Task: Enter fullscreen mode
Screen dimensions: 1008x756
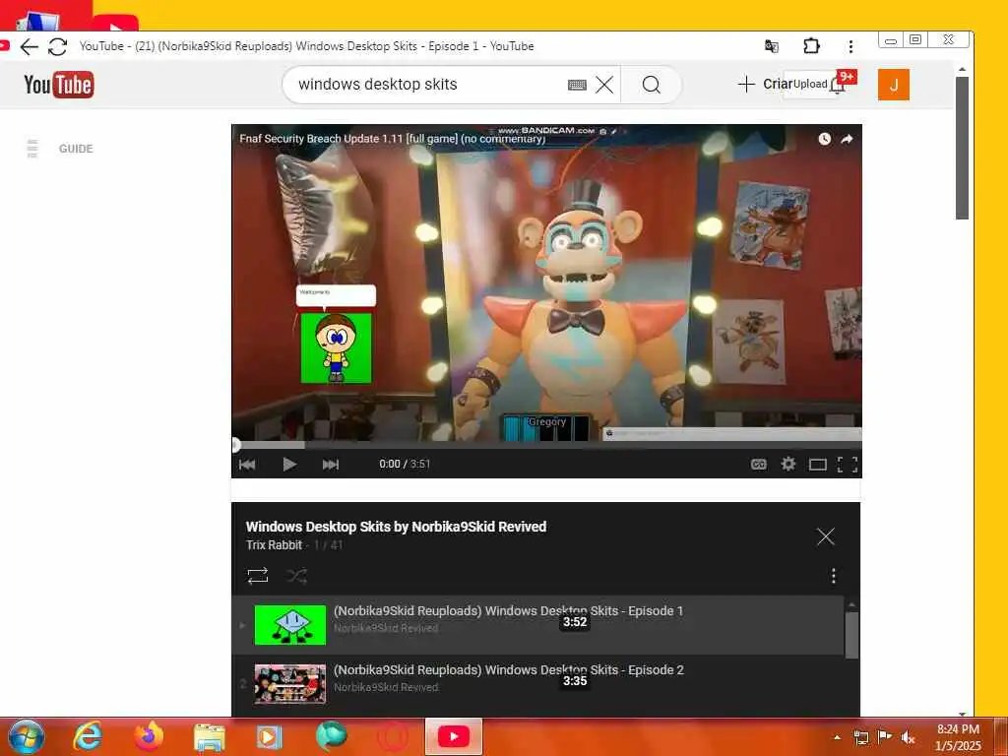Action: (x=848, y=465)
